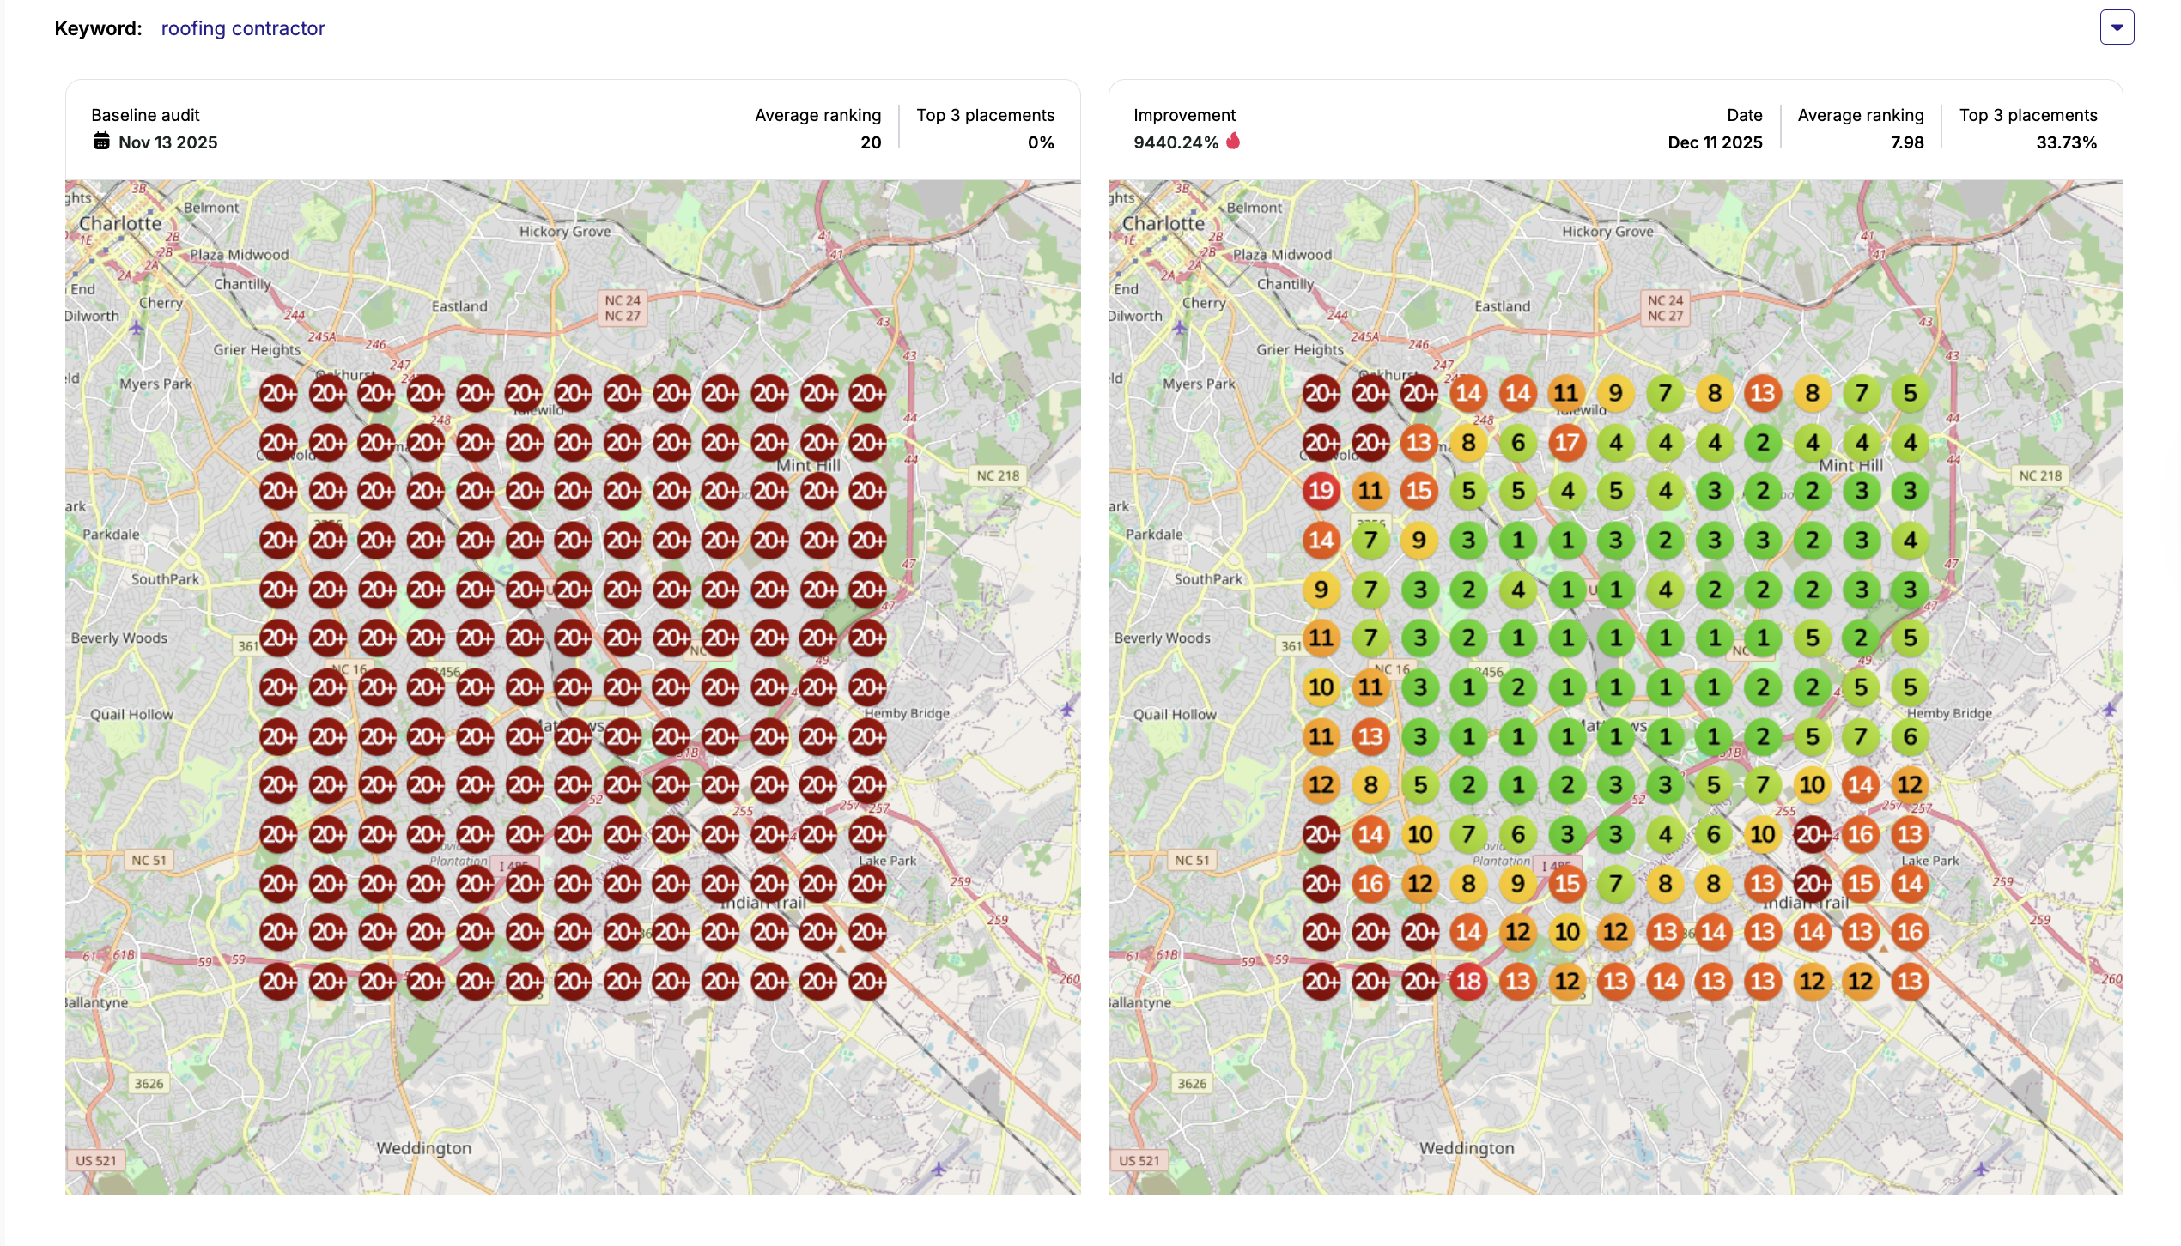Select the rank 17 marker on improvement map
The width and height of the screenshot is (2181, 1246).
pyautogui.click(x=1566, y=443)
